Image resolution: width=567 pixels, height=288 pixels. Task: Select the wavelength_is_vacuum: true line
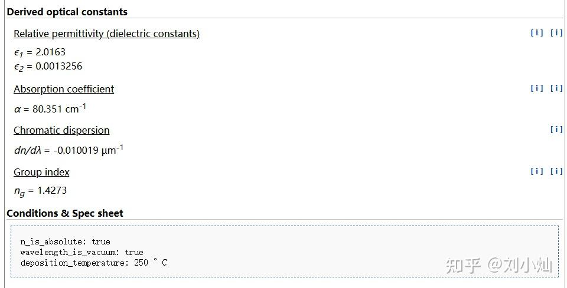(82, 252)
